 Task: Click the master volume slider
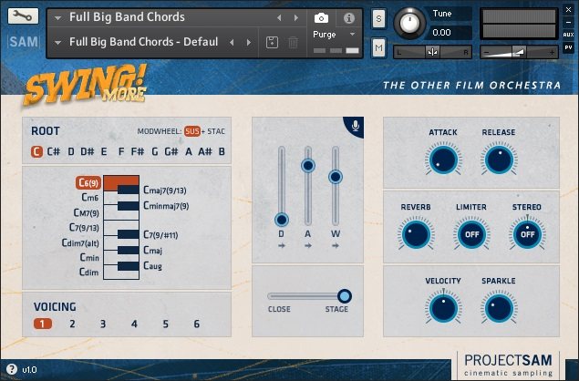[519, 53]
